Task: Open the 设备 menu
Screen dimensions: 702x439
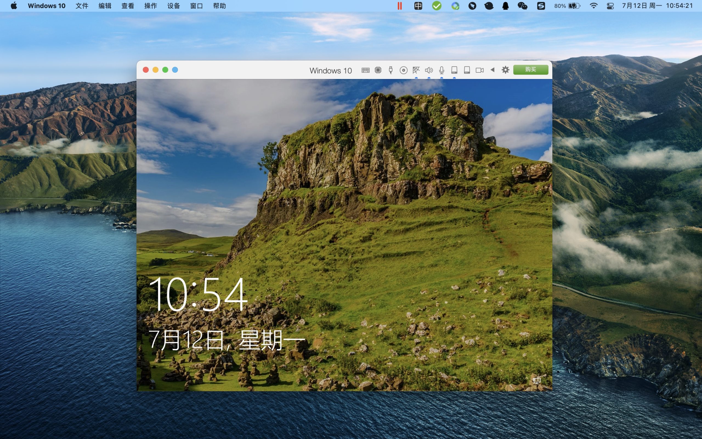Action: tap(174, 6)
